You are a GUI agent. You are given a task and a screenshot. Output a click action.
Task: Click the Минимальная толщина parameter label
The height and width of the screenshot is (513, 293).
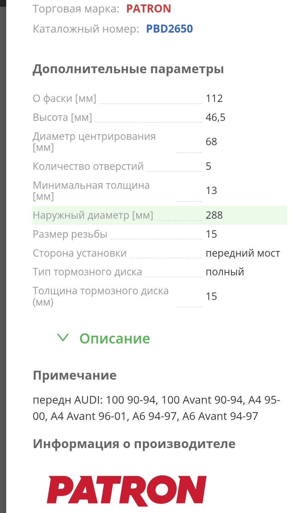(x=91, y=191)
